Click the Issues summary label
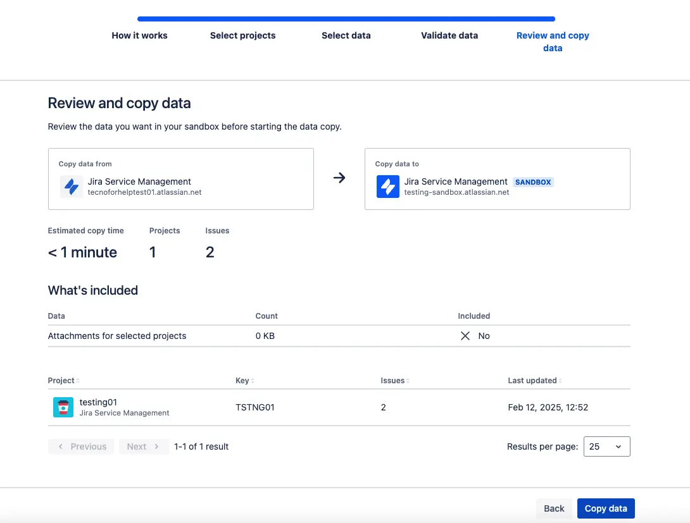The height and width of the screenshot is (523, 690). pyautogui.click(x=217, y=231)
